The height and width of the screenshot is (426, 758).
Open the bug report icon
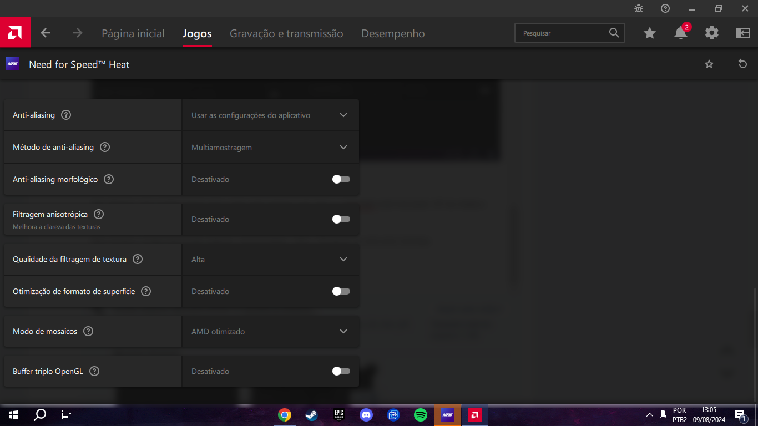pos(639,8)
